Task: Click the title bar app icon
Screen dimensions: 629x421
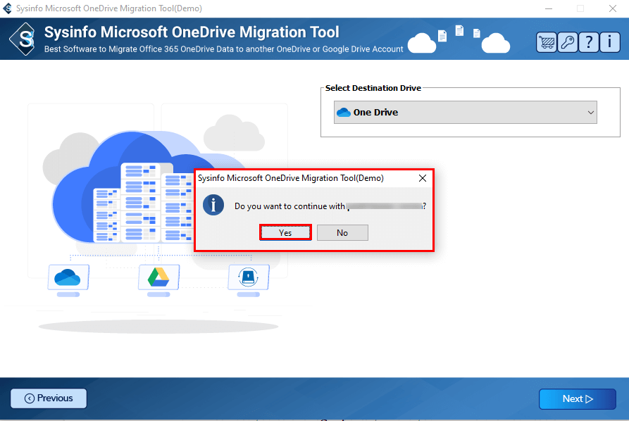Action: pos(8,8)
